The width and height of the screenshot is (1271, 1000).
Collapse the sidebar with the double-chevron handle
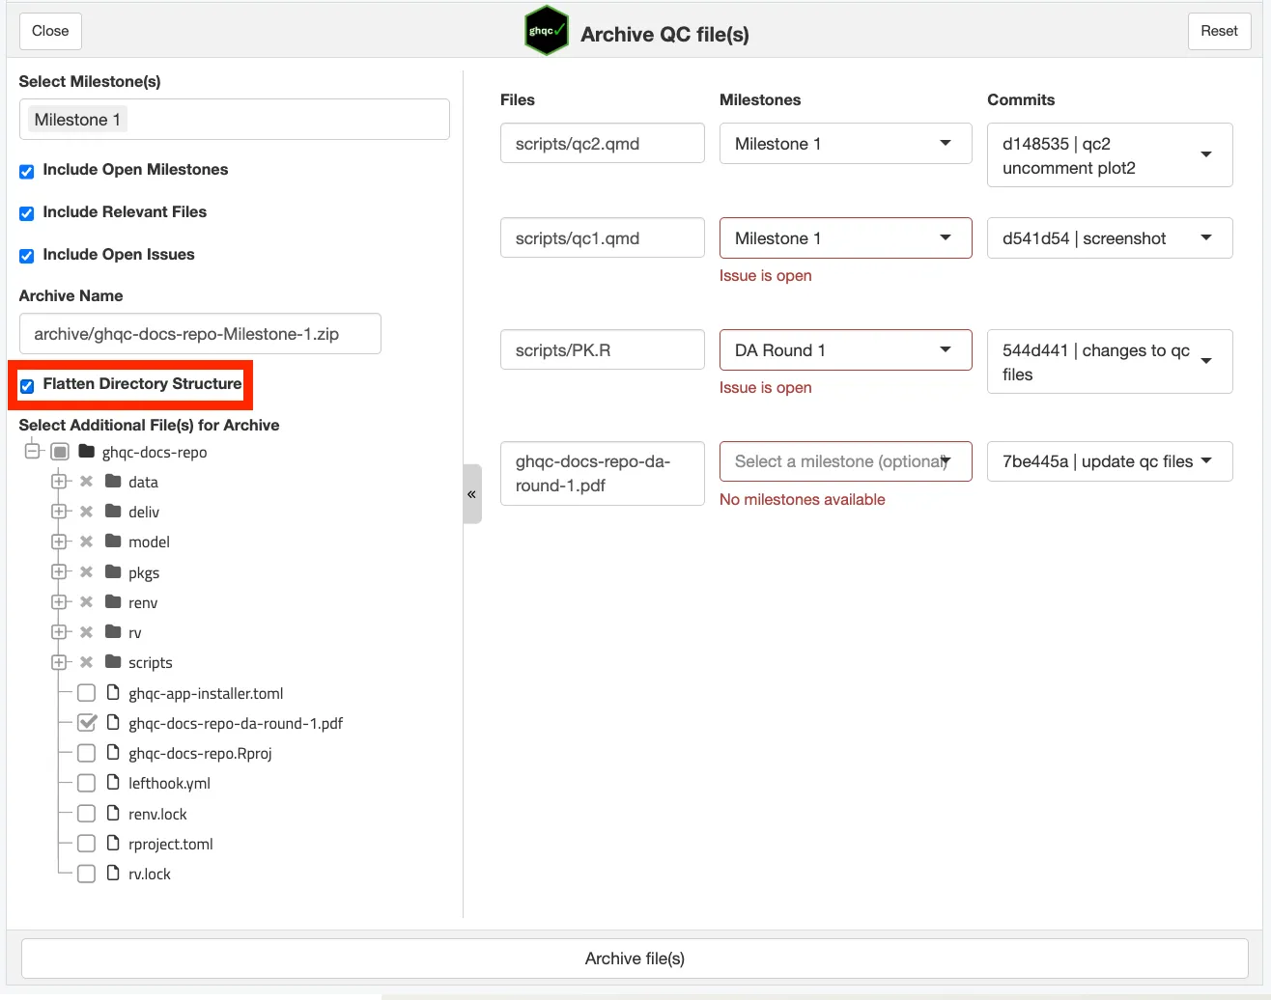[x=471, y=494]
